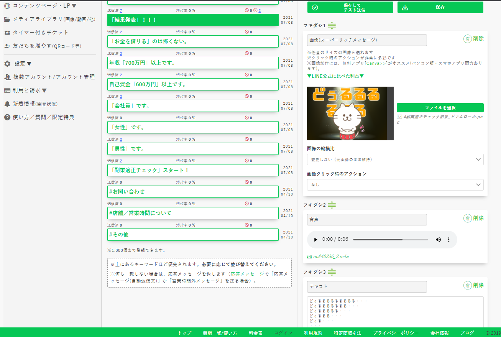This screenshot has width=501, height=337.
Task: Click 保存してテスト送信 button
Action: coord(351,7)
